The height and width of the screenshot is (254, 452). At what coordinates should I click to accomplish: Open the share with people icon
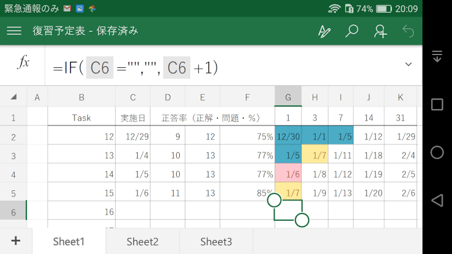(x=380, y=31)
